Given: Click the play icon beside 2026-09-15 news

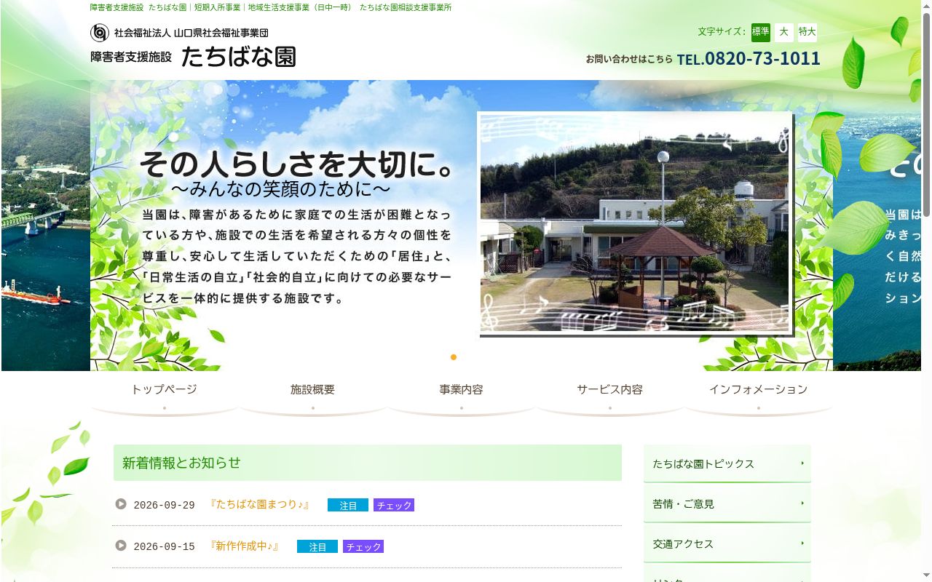Looking at the screenshot, I should coord(121,545).
